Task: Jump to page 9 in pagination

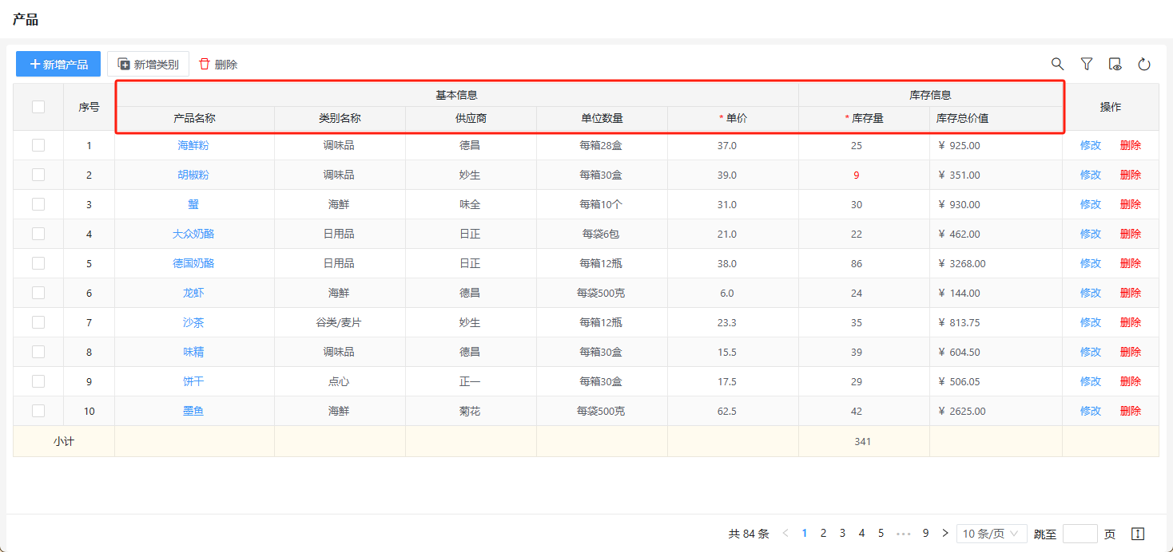Action: point(925,534)
